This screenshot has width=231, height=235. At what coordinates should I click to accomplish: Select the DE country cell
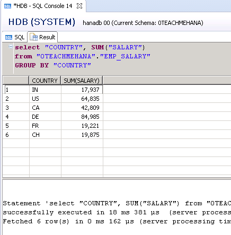point(45,117)
